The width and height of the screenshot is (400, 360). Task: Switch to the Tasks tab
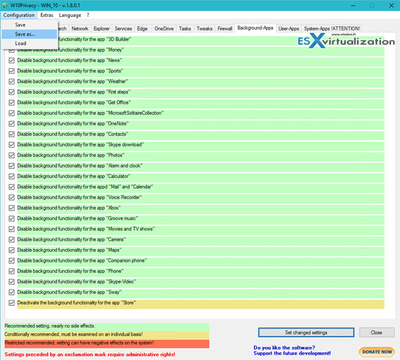[x=185, y=28]
